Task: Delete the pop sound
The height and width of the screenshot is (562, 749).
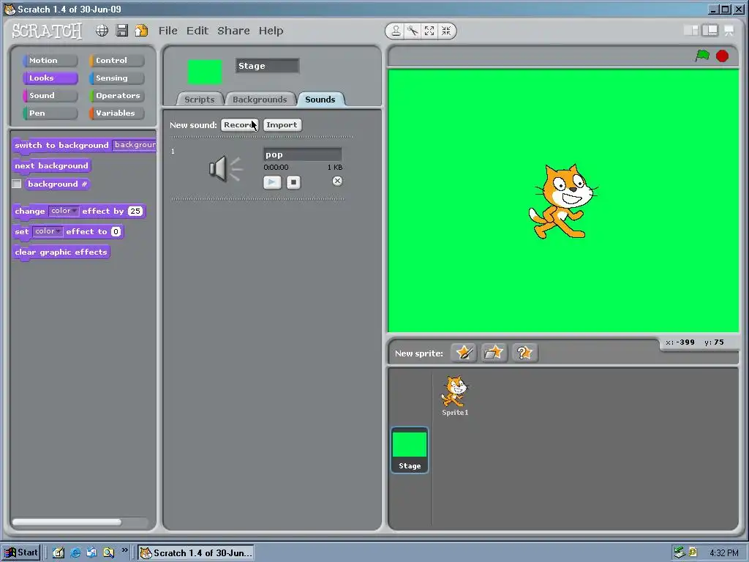Action: click(x=337, y=181)
